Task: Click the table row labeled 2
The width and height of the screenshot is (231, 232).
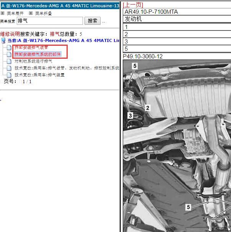Action: coord(177,34)
